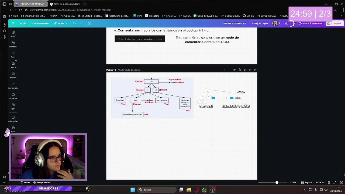Screen dimensions: 345x194
Task: Open a new browser tab
Action: click(85, 4)
